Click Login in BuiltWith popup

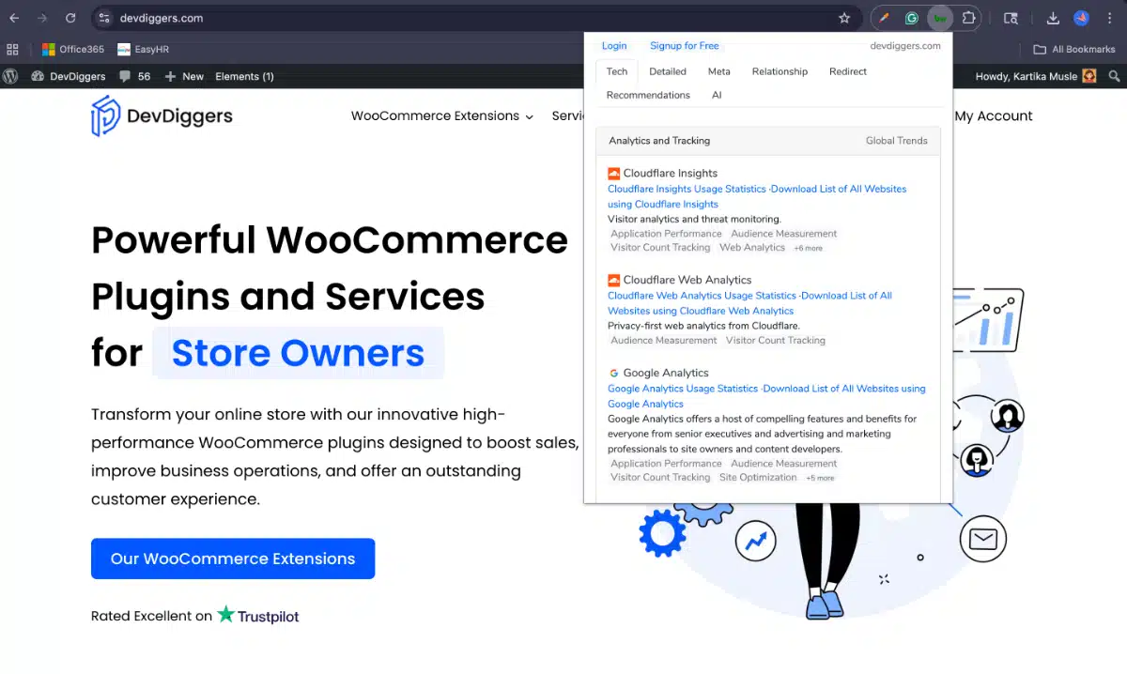[x=614, y=45]
